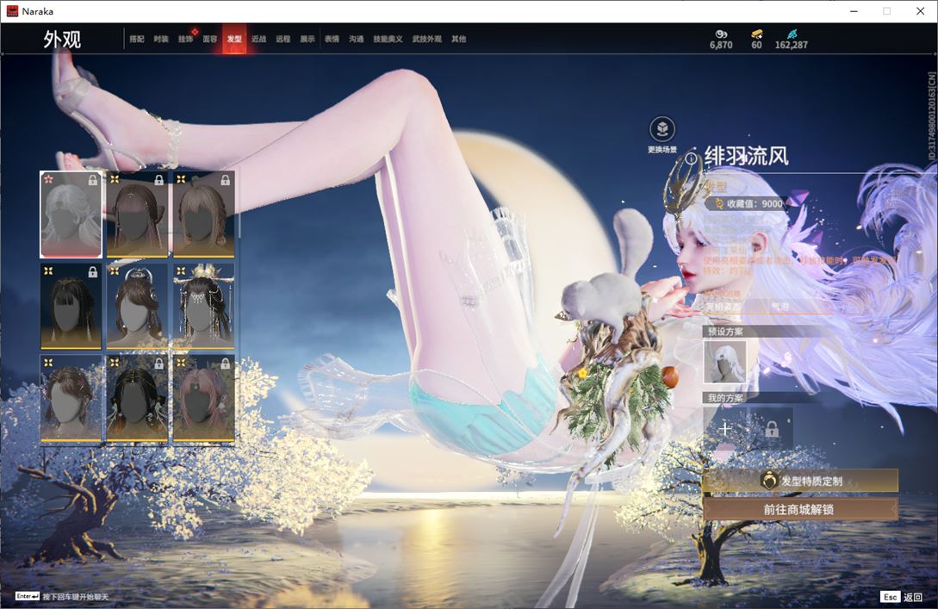This screenshot has height=609, width=938.
Task: Click the gold ticket currency icon above 60
Action: 757,34
